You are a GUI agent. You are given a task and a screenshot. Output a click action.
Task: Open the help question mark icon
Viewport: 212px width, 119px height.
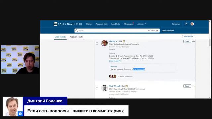pos(186,24)
